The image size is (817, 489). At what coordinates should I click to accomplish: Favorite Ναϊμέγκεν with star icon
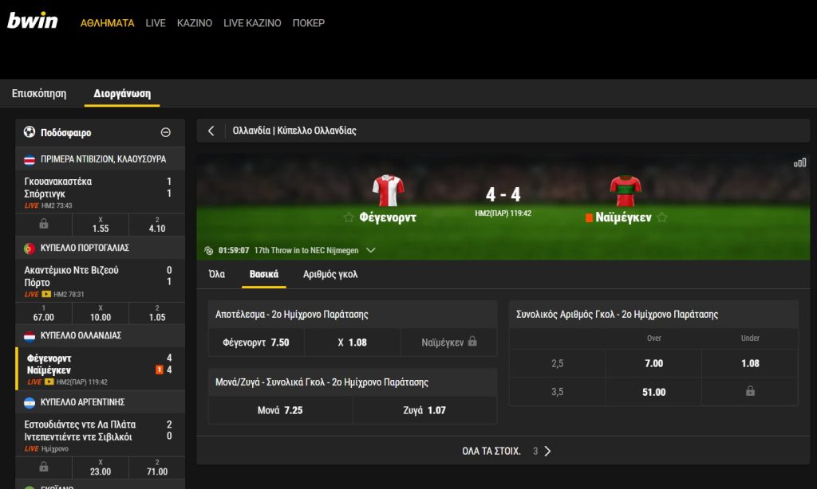(662, 217)
